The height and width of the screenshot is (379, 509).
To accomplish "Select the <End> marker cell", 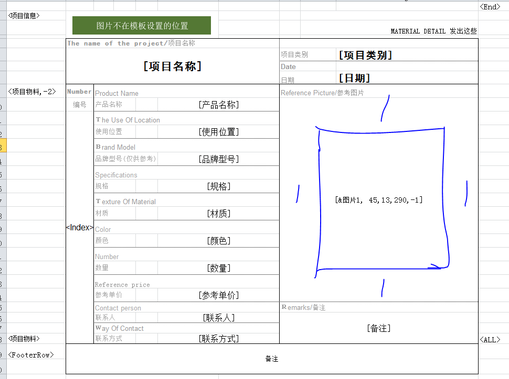I will click(490, 7).
